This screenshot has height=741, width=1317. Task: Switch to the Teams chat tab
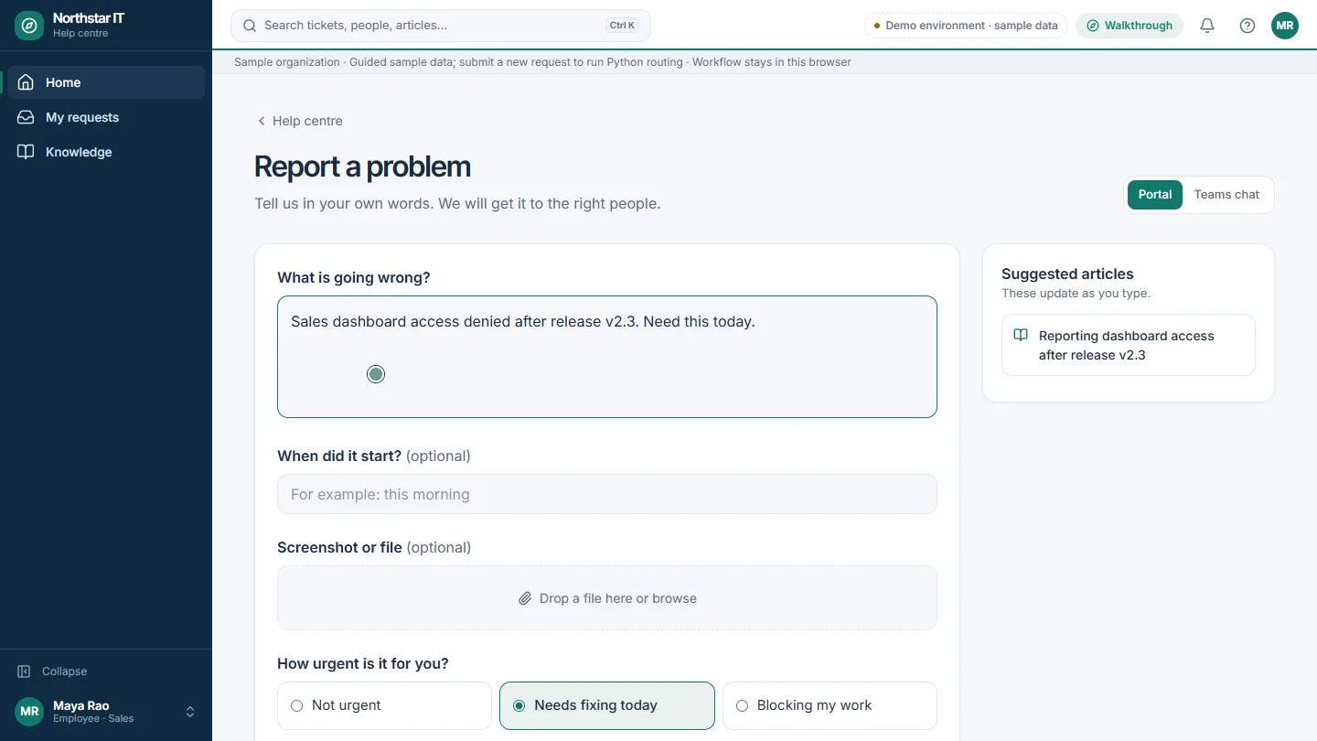[x=1226, y=195]
